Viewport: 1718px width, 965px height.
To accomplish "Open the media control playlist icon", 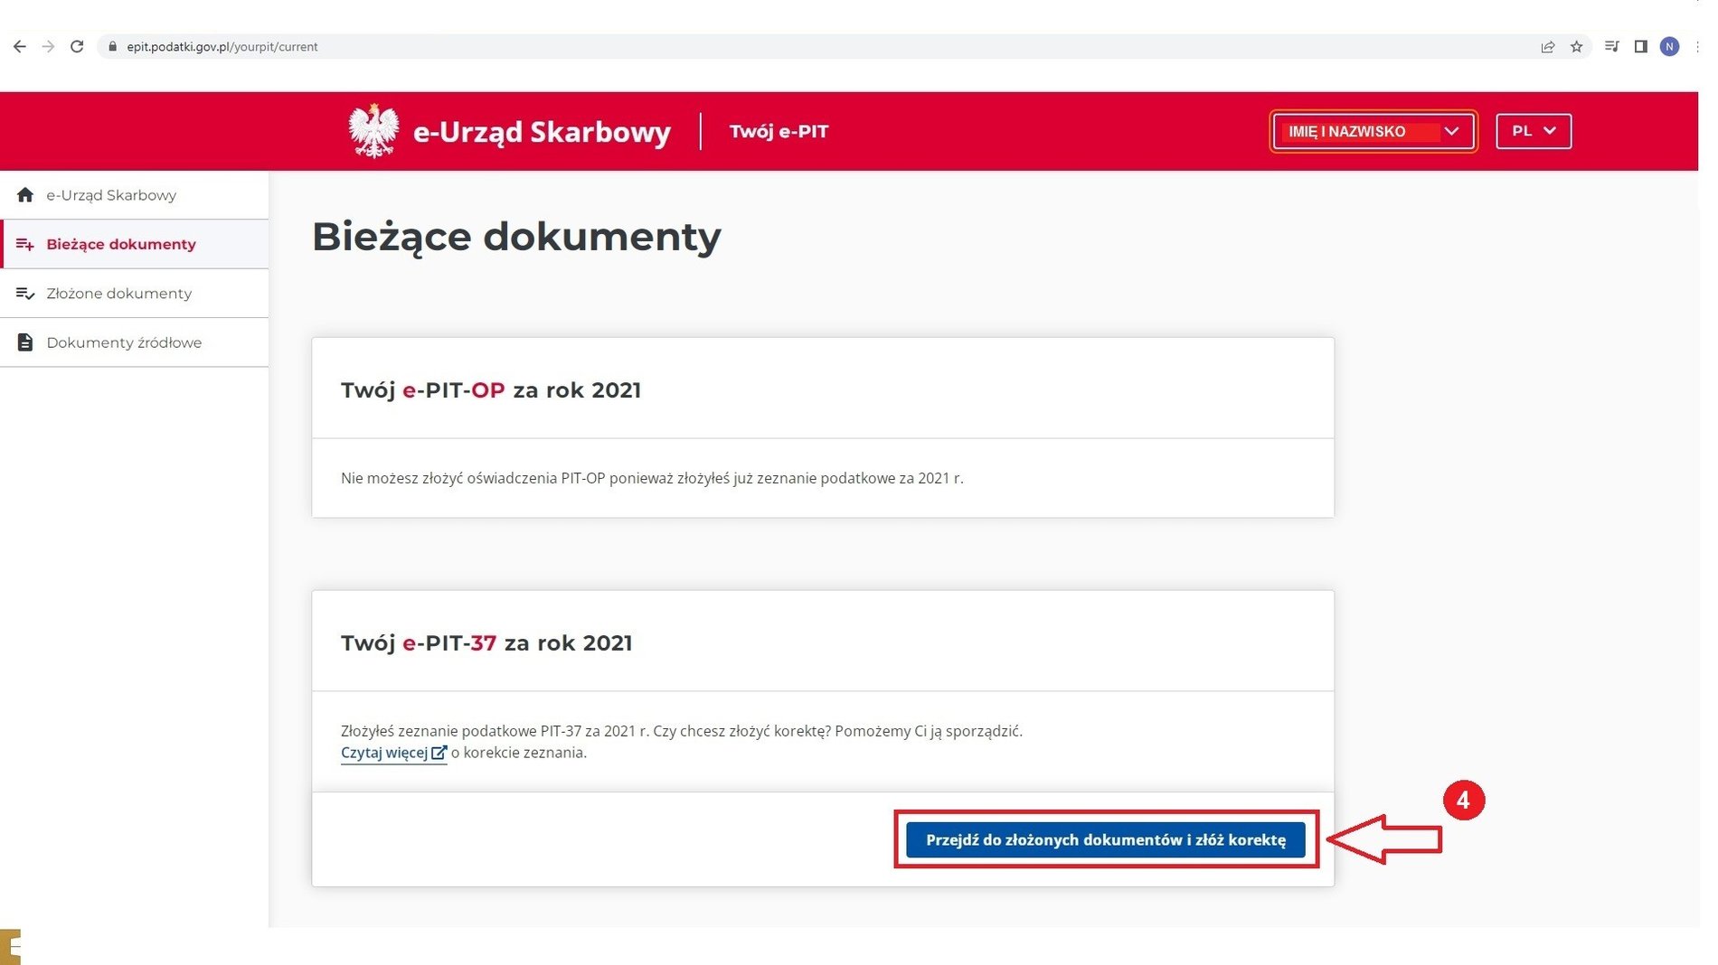I will [x=1611, y=46].
